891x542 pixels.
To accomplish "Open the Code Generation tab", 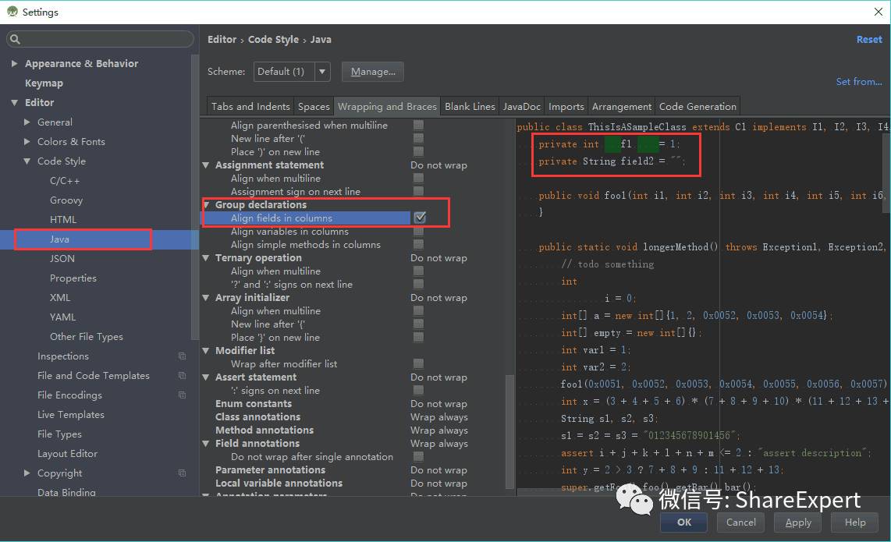I will [698, 106].
